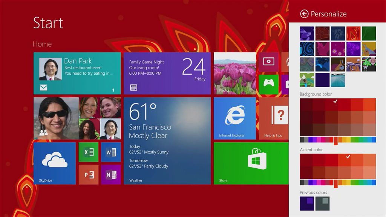Open the Video tile with play icon
The image size is (386, 217).
coord(268,62)
